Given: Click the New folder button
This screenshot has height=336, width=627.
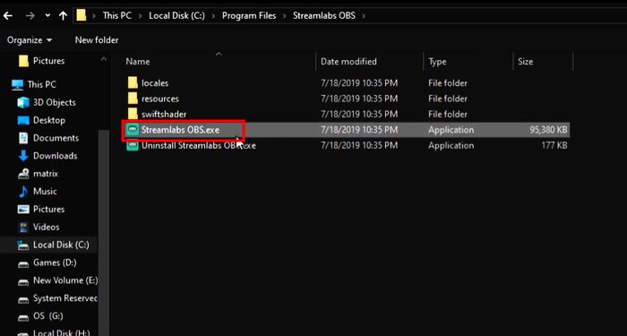Looking at the screenshot, I should 97,40.
